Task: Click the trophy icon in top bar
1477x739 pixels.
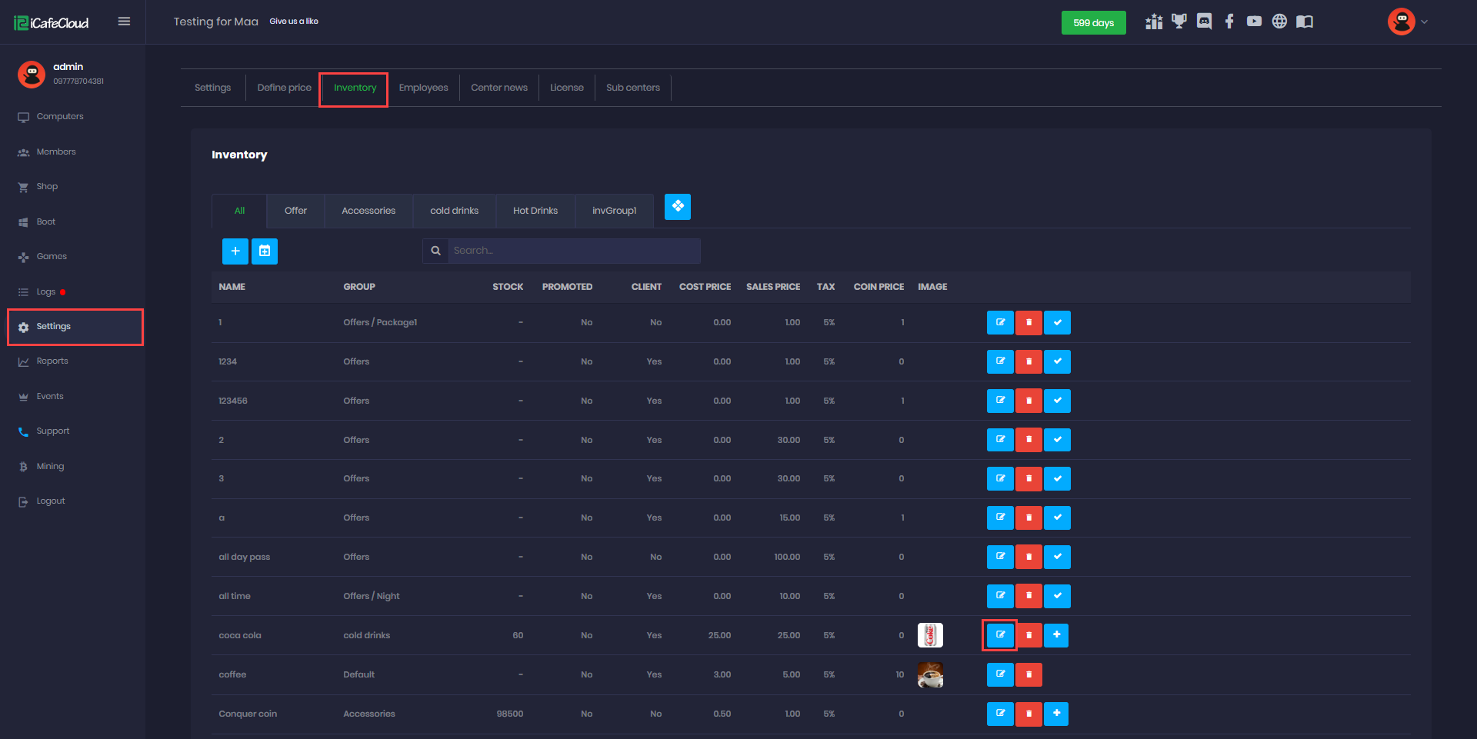Action: pos(1179,22)
